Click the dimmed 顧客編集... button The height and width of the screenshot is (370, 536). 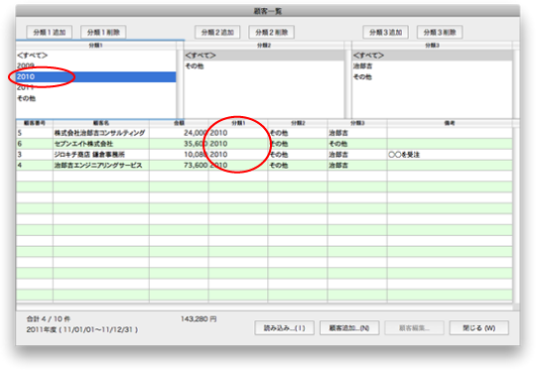click(414, 328)
